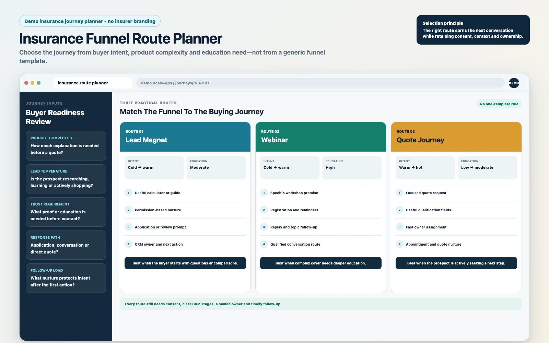Click step 3 badge beside Fast owner assignment
Image resolution: width=549 pixels, height=343 pixels.
(x=399, y=227)
